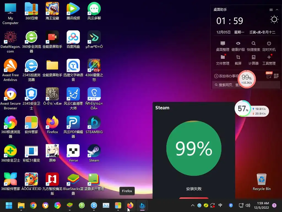Open the notification badge in the taskbar
This screenshot has width=282, height=212.
[274, 205]
